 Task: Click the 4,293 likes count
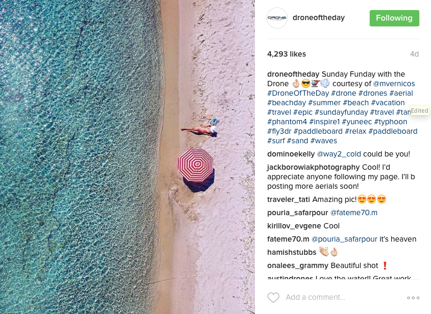287,54
